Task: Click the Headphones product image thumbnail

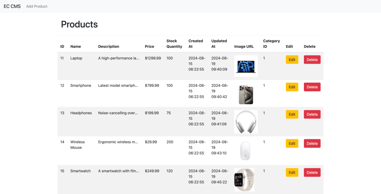Action: [246, 121]
